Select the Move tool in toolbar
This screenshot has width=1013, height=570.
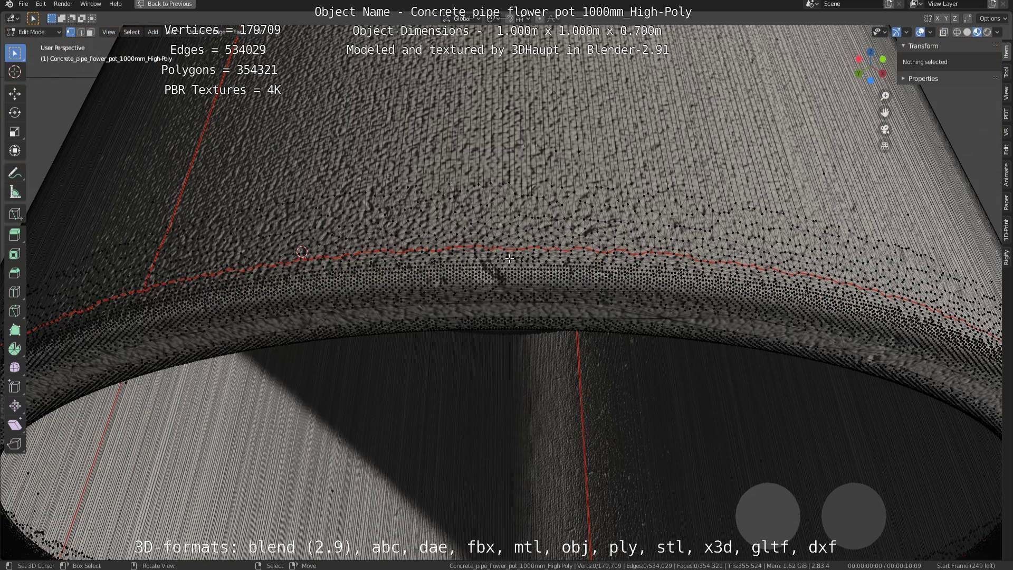(15, 94)
